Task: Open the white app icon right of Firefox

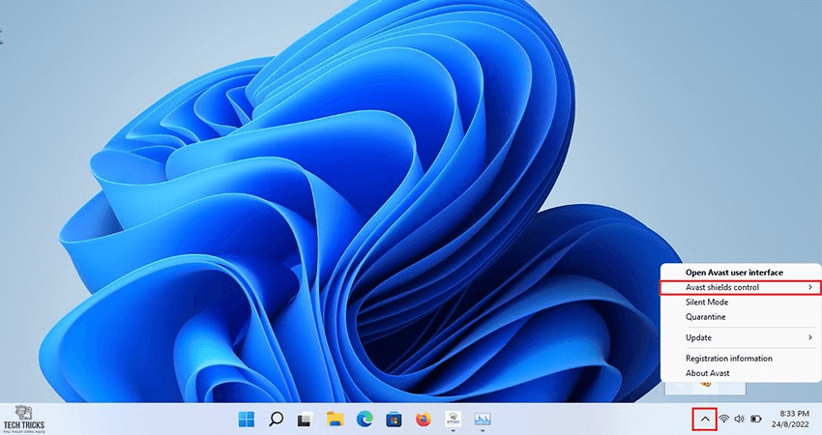Action: click(453, 419)
